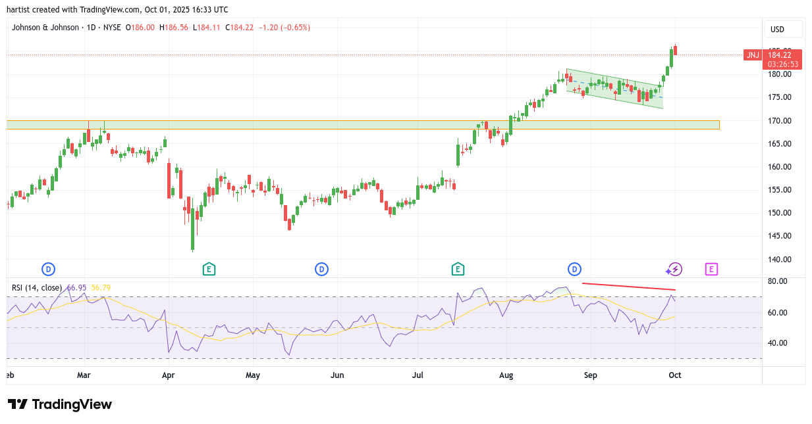Screen dimensions: 812x424
Task: Click the yellow RSI moving average value 56.79
Action: click(x=101, y=287)
